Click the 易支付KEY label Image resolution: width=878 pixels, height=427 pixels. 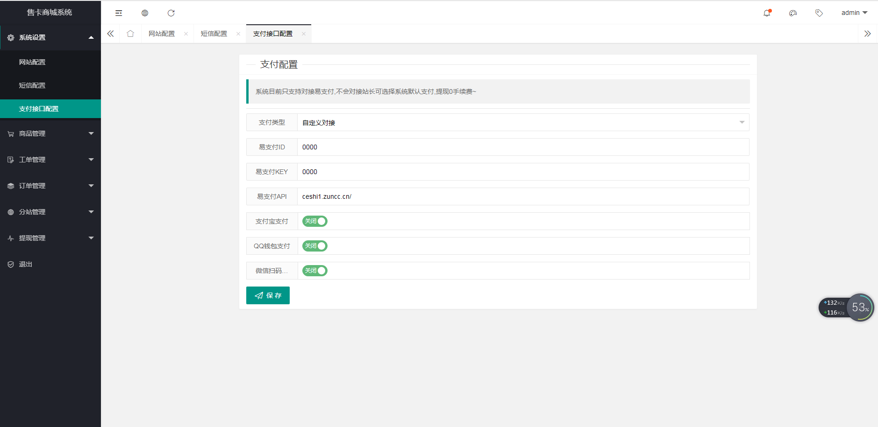pos(272,172)
